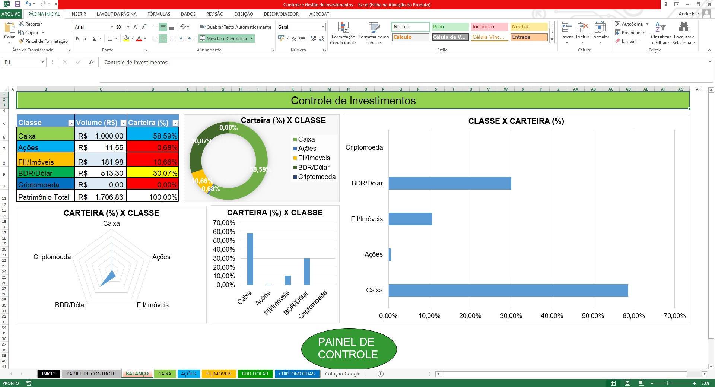
Task: Click the Format Painter brush icon
Action: click(x=22, y=41)
